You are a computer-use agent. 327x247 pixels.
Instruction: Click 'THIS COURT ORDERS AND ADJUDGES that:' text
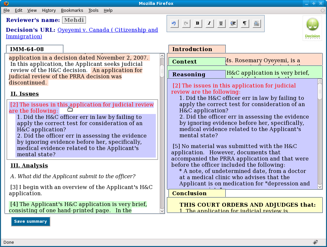pos(248,205)
